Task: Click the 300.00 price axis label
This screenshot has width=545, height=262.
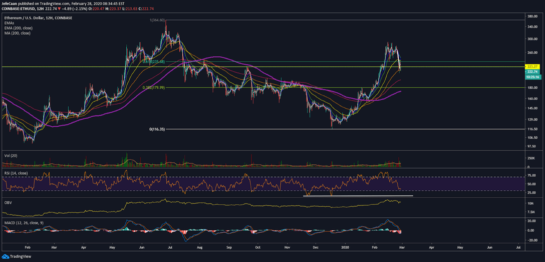Action: (x=533, y=39)
